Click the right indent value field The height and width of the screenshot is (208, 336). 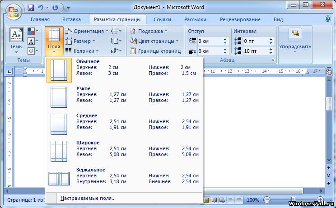(210, 51)
